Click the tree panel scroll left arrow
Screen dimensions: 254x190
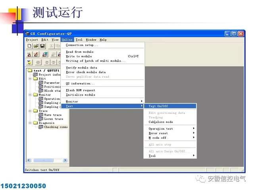[29, 160]
